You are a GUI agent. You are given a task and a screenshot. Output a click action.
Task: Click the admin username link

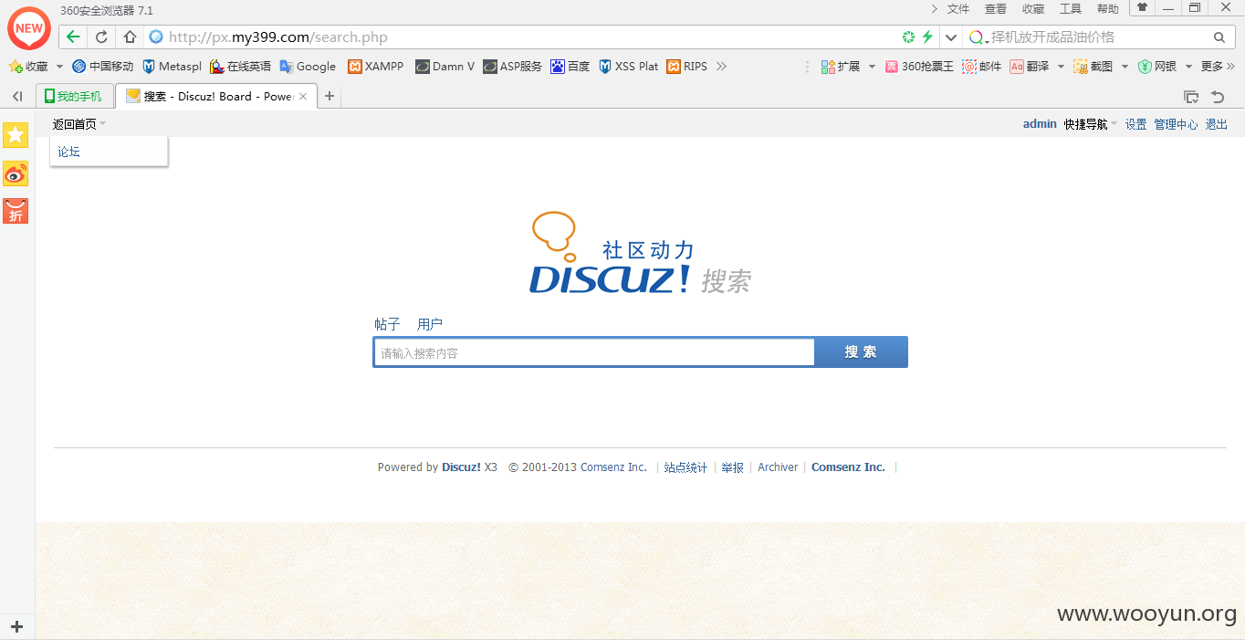[1040, 124]
